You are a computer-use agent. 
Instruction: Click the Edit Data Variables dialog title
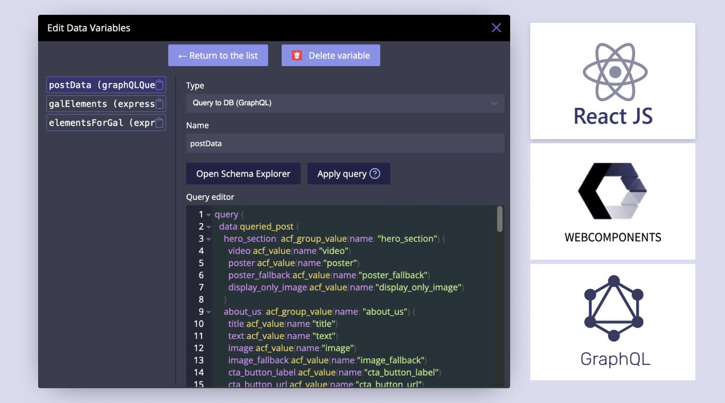click(x=88, y=28)
